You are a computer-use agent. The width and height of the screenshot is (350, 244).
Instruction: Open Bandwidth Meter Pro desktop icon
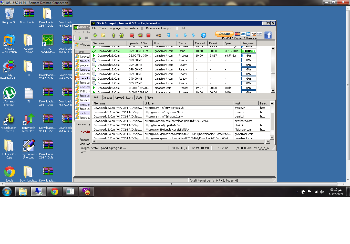pos(28,123)
